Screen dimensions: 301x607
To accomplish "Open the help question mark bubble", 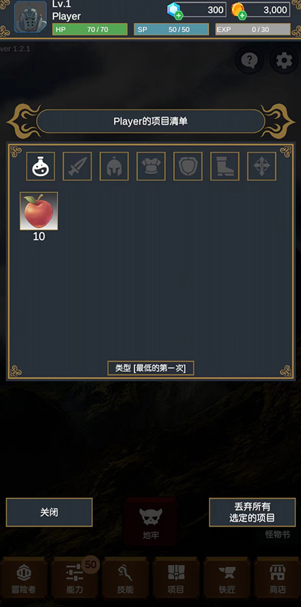I will pos(249,60).
